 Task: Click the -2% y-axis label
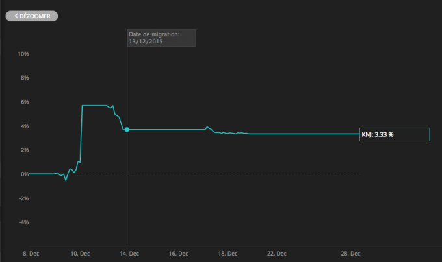[x=23, y=198]
